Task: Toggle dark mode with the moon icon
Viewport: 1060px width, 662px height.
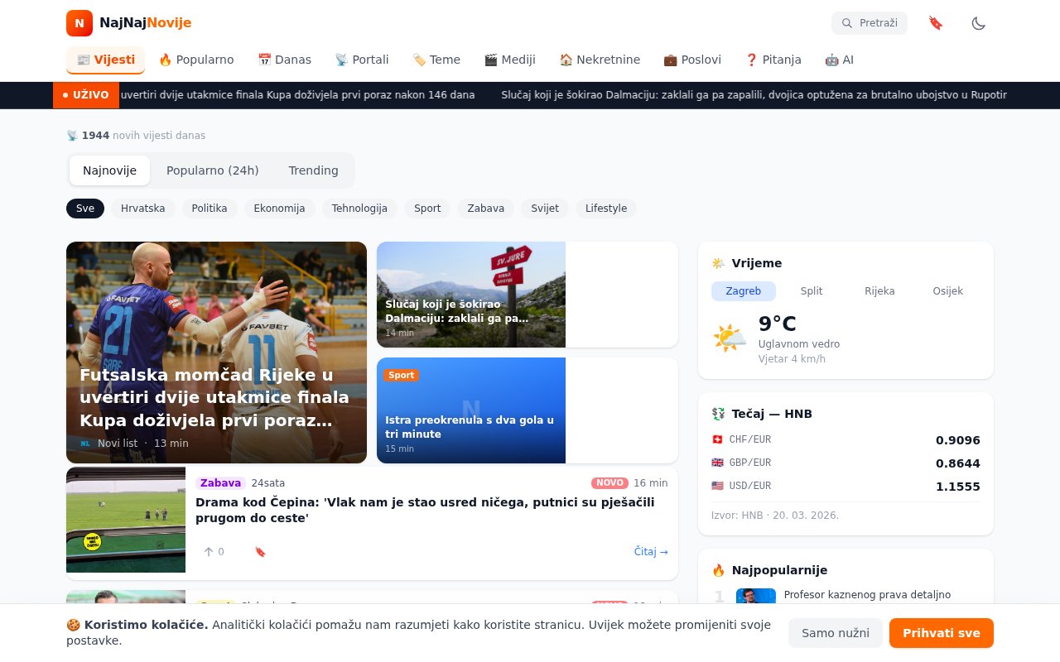Action: point(979,23)
